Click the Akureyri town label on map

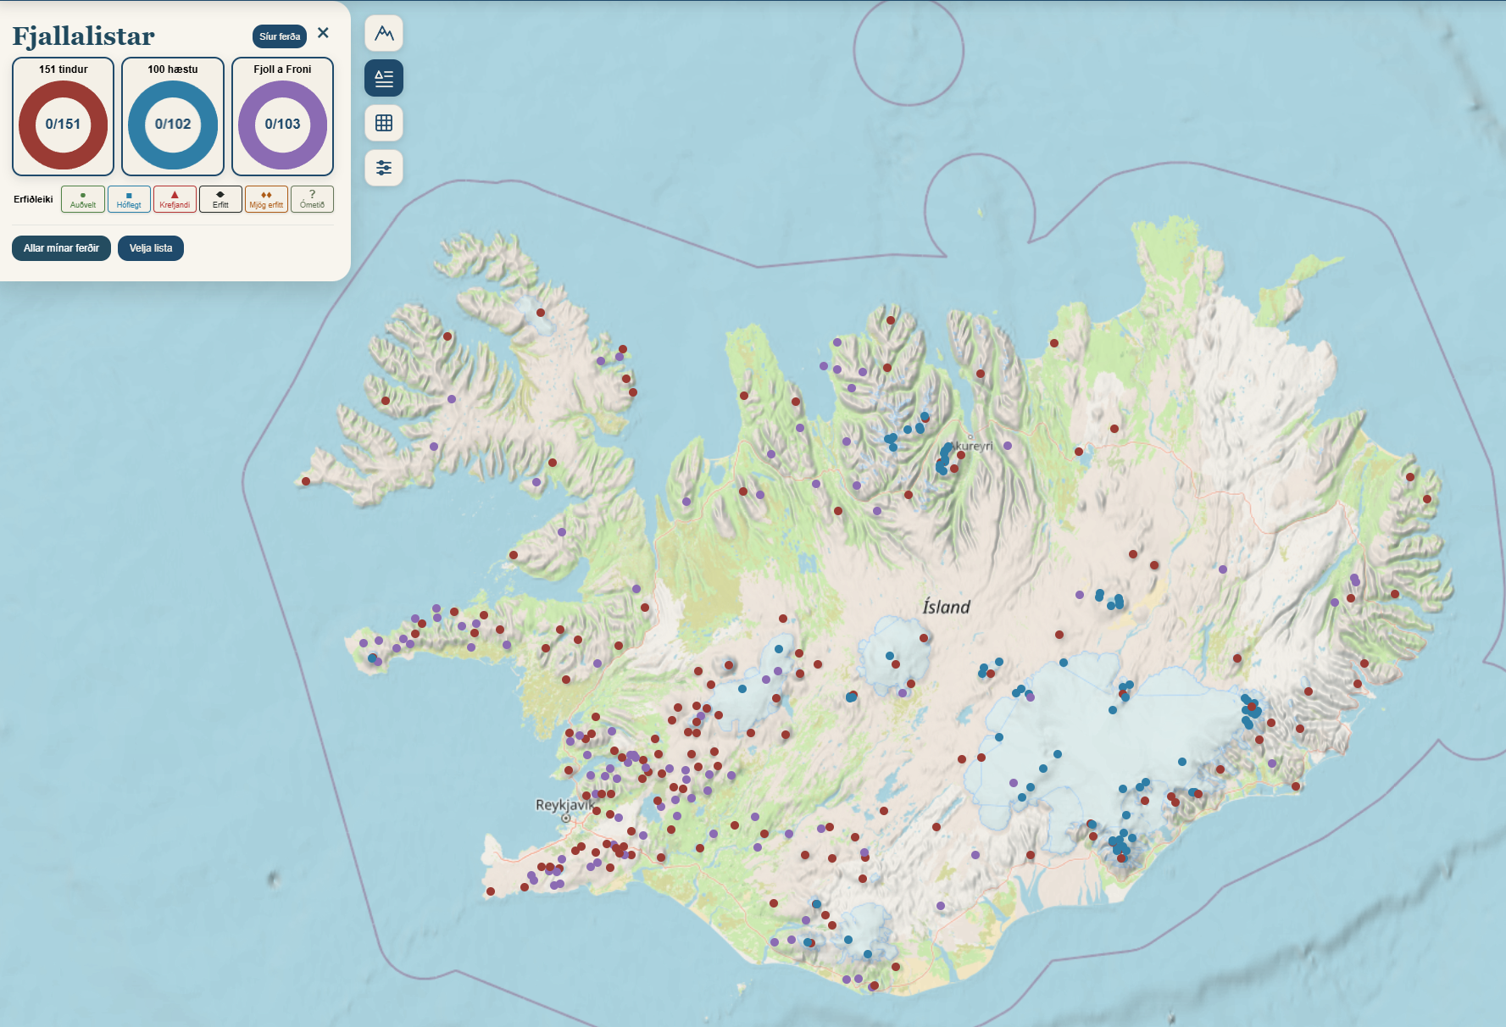[x=971, y=446]
